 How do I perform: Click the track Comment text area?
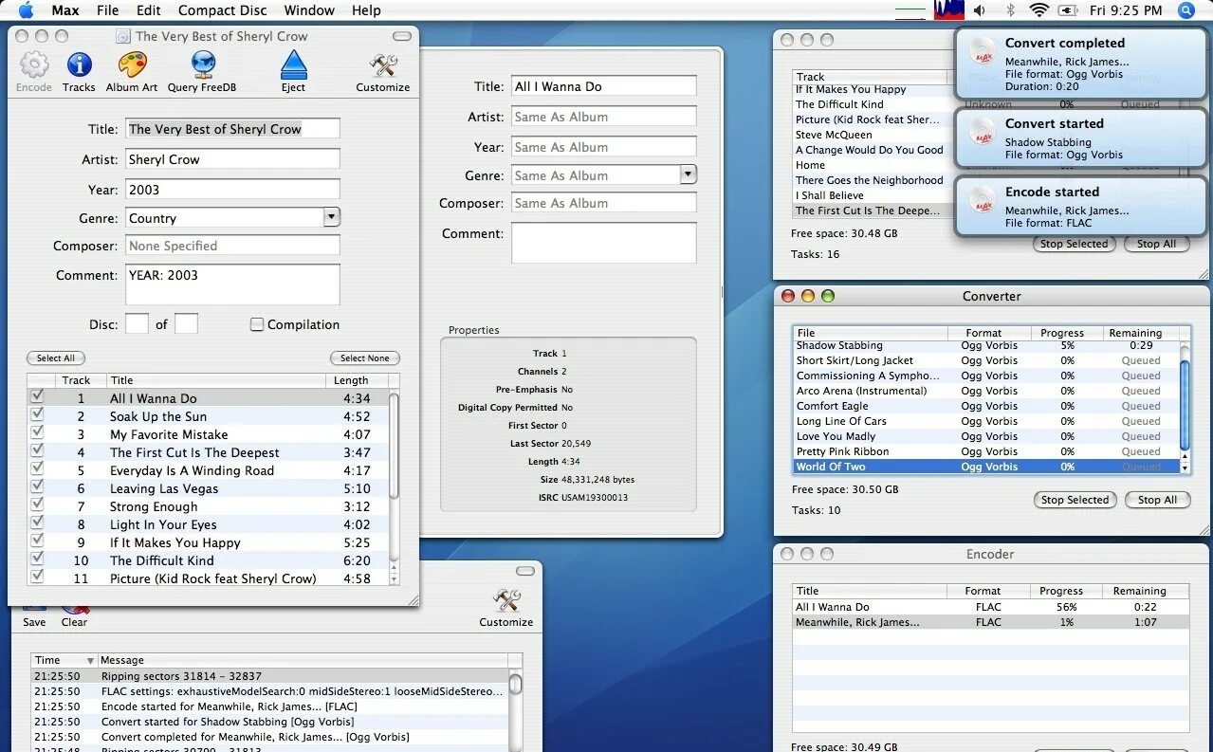[604, 243]
